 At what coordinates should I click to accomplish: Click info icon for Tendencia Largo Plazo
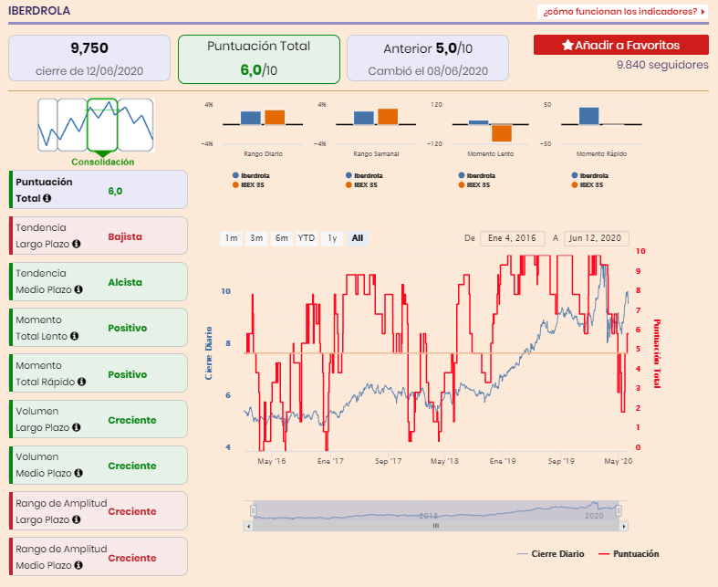point(77,244)
